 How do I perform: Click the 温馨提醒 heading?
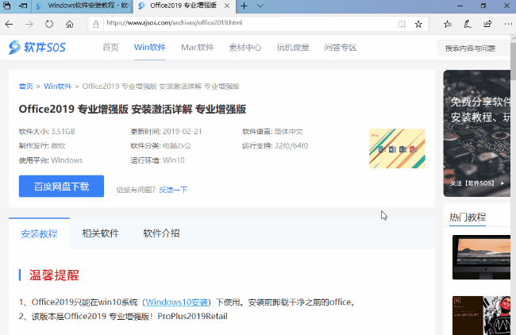(x=54, y=275)
